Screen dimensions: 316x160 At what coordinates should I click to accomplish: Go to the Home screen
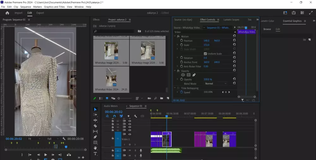(x=7, y=13)
